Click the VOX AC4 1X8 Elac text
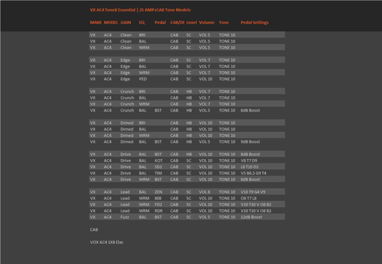The height and width of the screenshot is (264, 382). point(107,242)
